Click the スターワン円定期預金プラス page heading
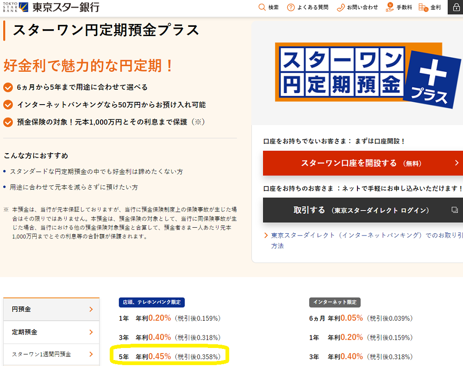This screenshot has width=463, height=366. pos(106,30)
